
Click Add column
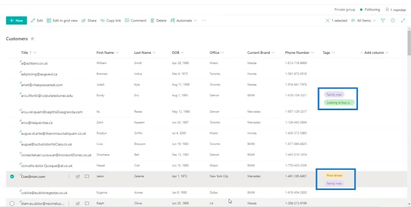375,53
